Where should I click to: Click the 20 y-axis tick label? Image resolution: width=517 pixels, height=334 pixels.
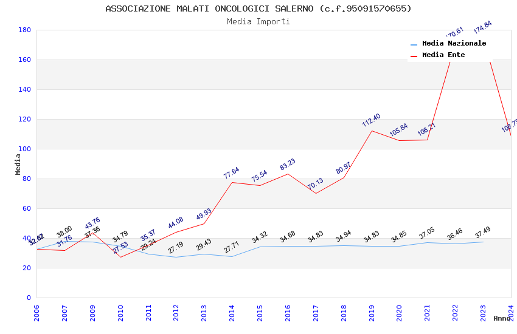(27, 268)
